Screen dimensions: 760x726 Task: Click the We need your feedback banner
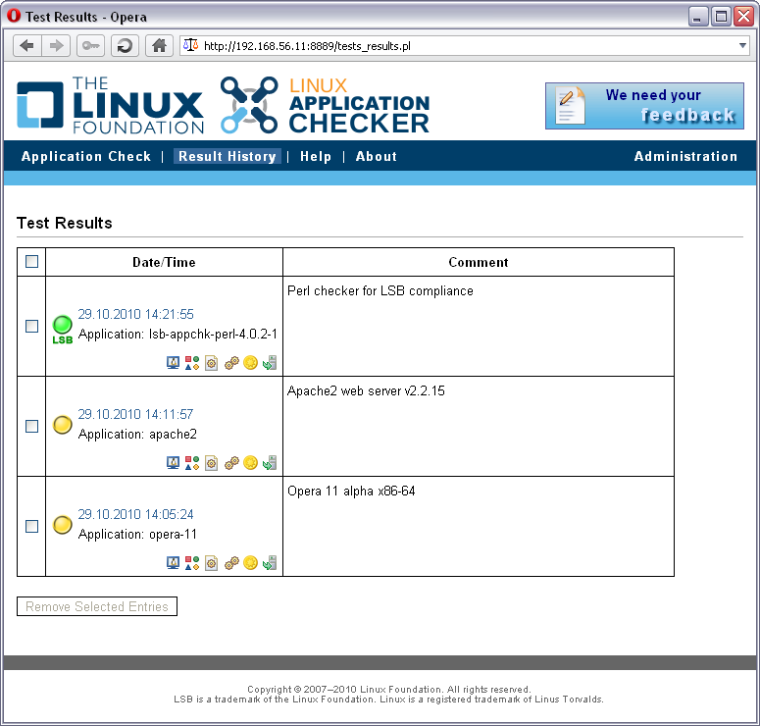tap(644, 106)
